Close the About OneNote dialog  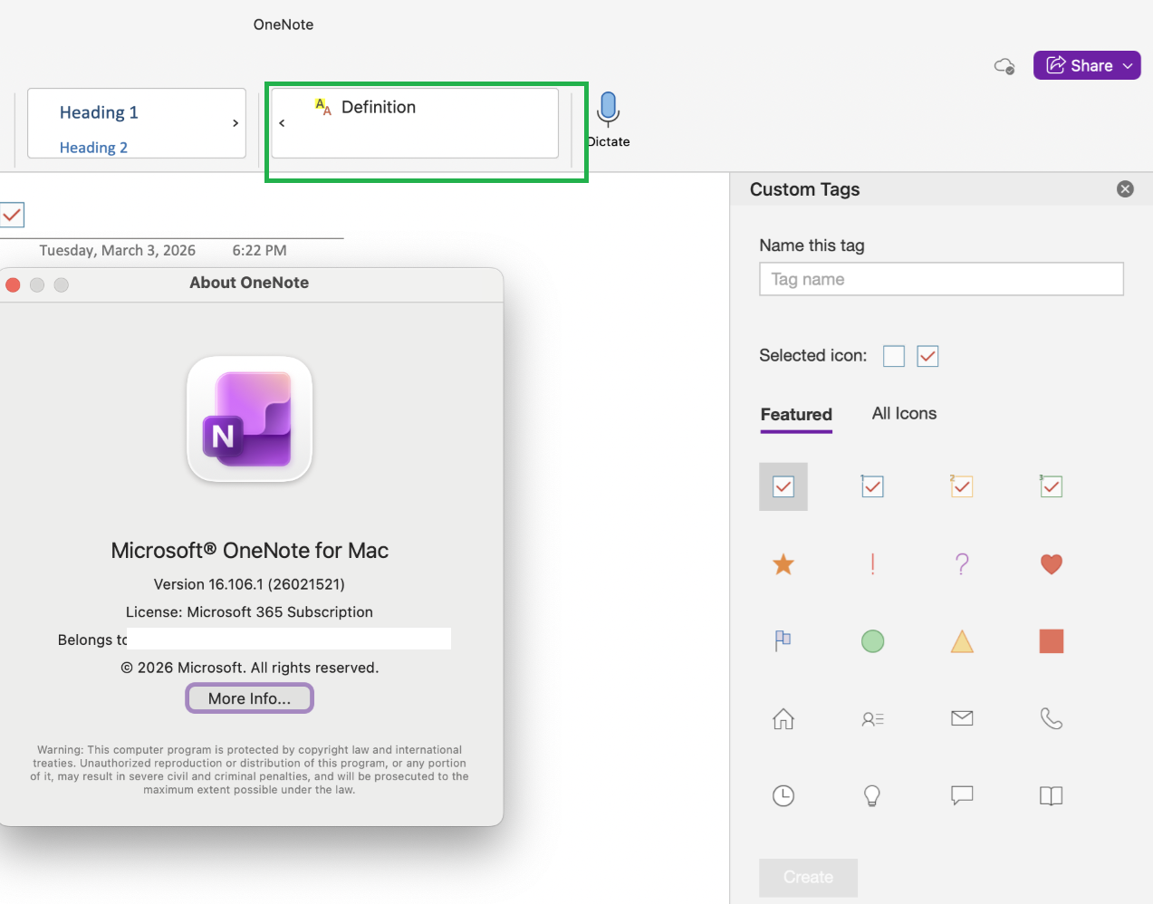[13, 284]
